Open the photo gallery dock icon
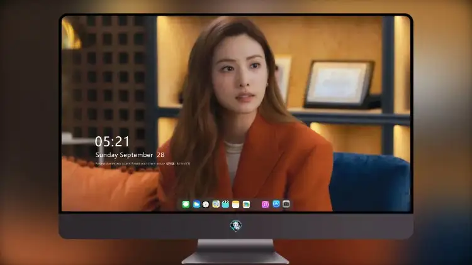The height and width of the screenshot is (265, 472). [246, 204]
